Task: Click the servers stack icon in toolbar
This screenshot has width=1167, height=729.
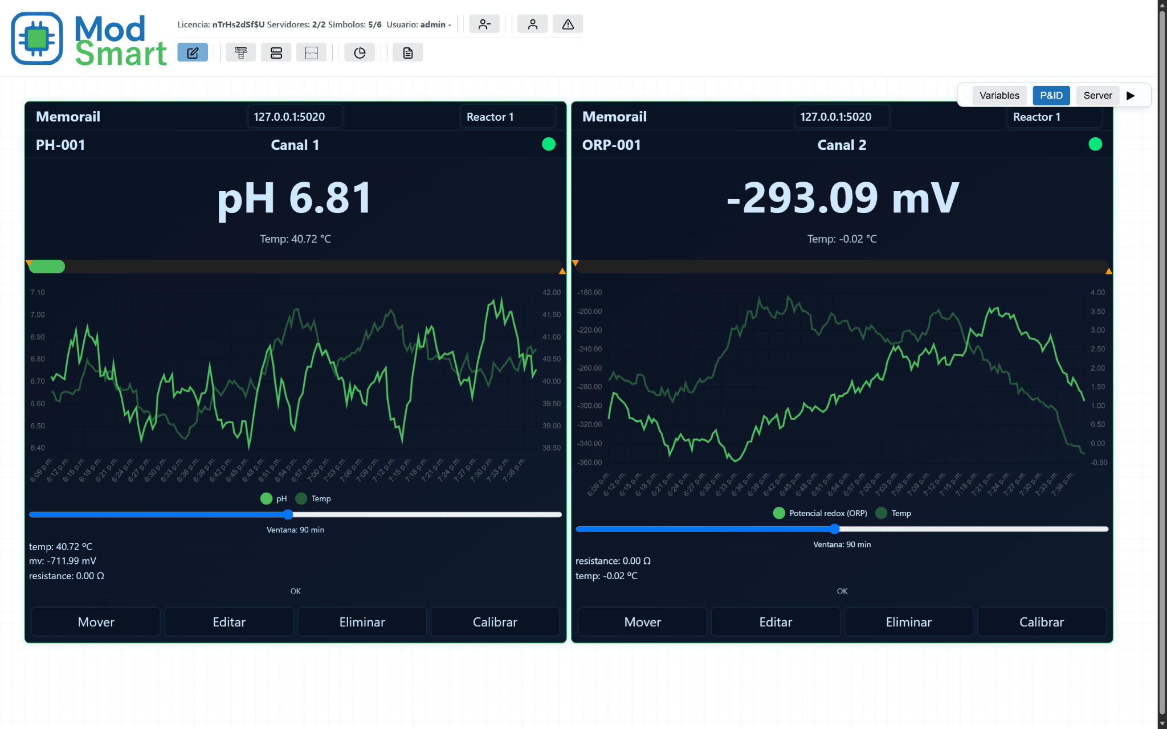Action: [276, 53]
